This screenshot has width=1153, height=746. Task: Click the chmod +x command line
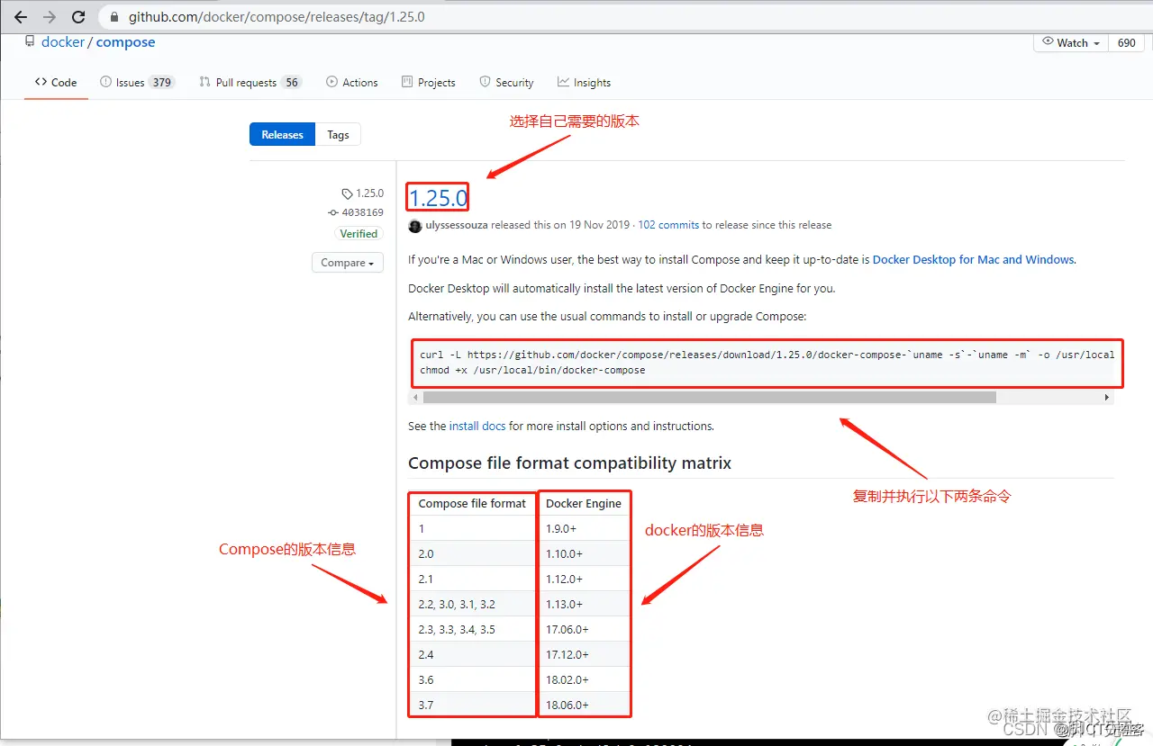pos(532,370)
